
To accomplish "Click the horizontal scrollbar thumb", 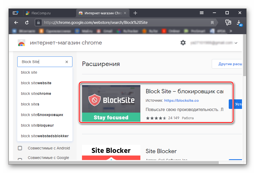I will pyautogui.click(x=114, y=163).
